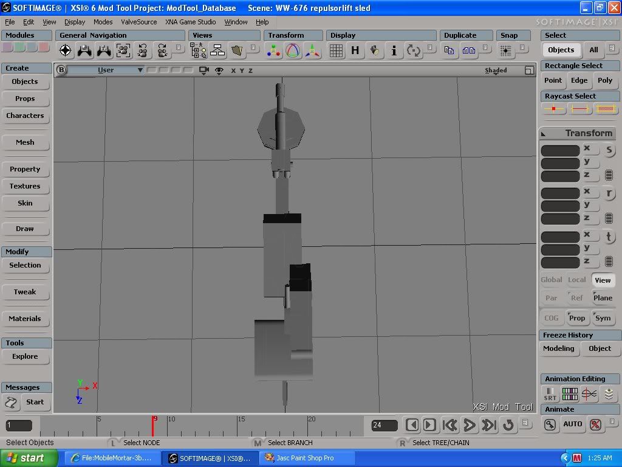Open the Modes menu
Screen dimensions: 622x467
[103, 22]
